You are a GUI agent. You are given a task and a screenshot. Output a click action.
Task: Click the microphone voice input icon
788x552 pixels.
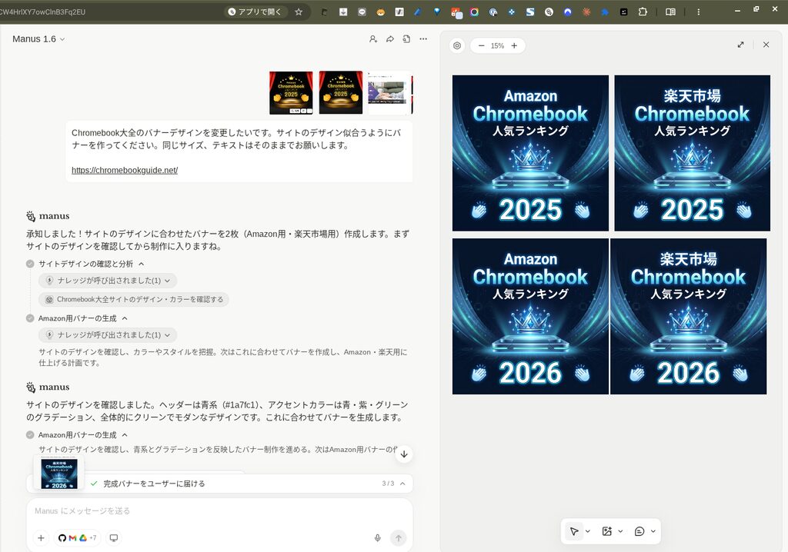click(x=378, y=538)
